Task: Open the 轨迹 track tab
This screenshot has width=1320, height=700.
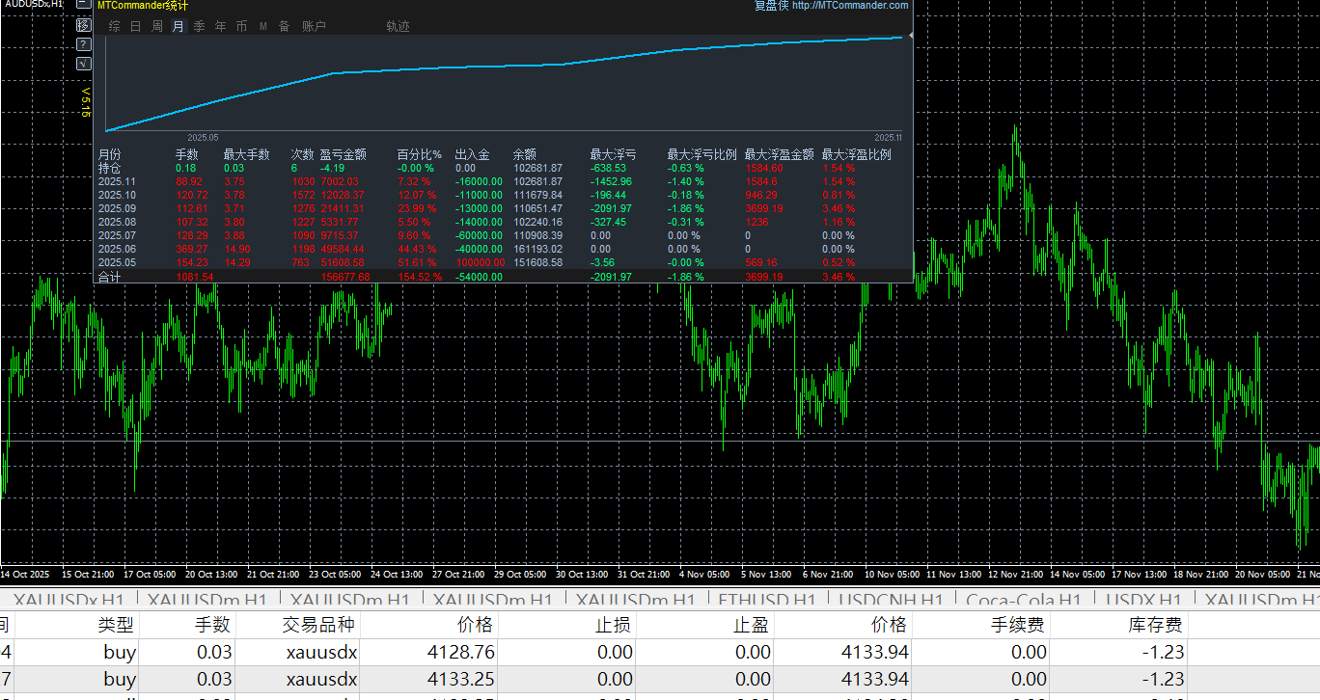Action: coord(398,26)
